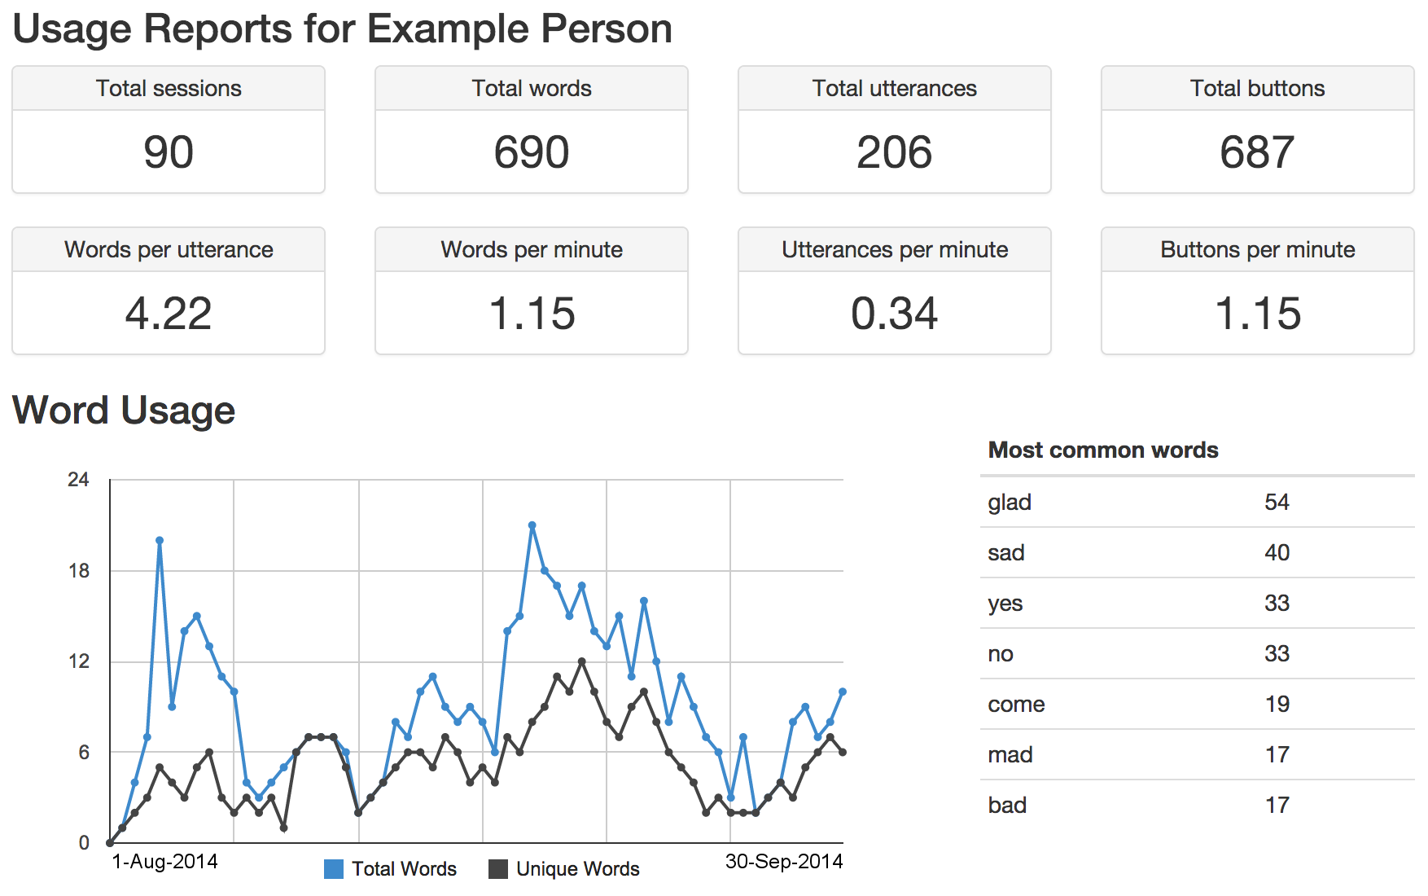The height and width of the screenshot is (896, 1428).
Task: Click the Buttons per minute card header
Action: click(x=1257, y=249)
